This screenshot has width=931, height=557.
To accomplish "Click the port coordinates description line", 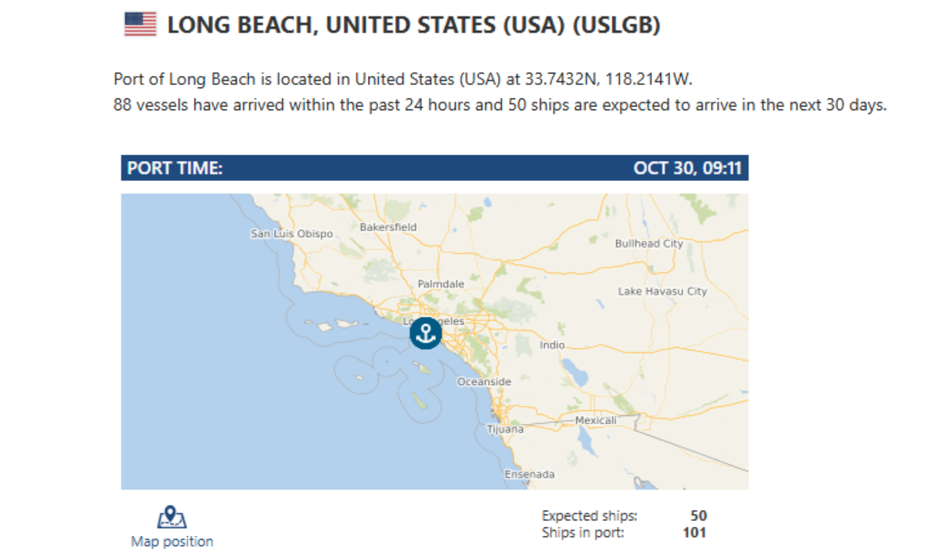I will coord(403,79).
